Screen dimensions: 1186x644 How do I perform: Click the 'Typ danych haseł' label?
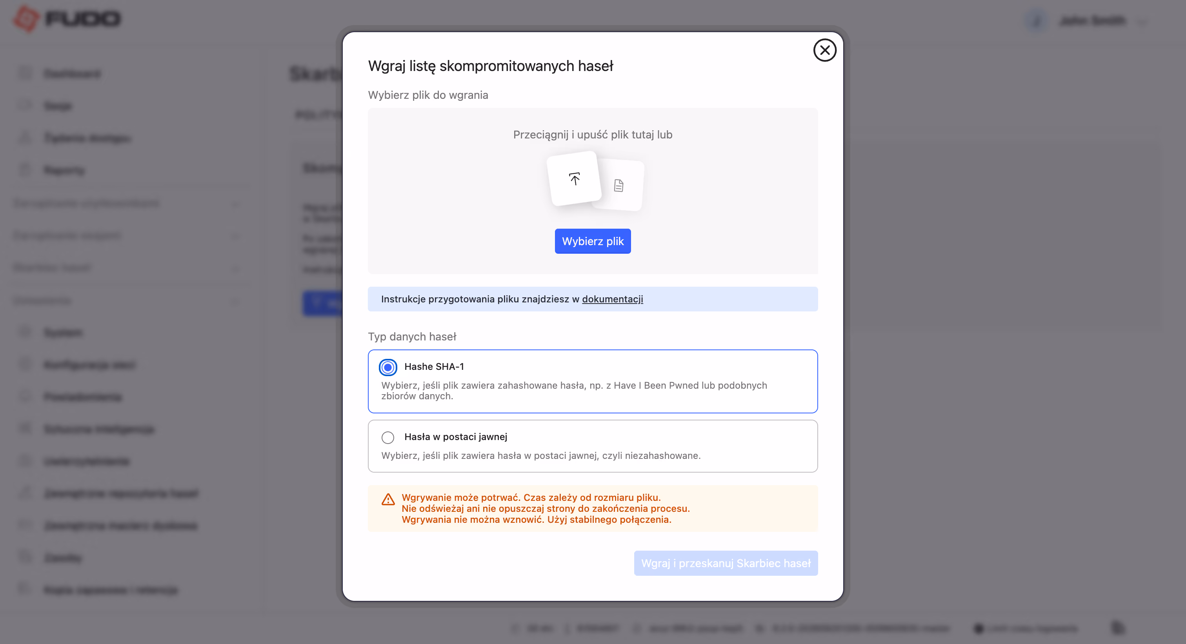point(412,337)
